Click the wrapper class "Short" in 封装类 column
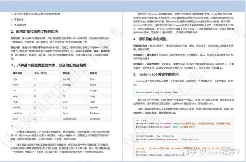Screen dimensions: 246x162 point(93,85)
